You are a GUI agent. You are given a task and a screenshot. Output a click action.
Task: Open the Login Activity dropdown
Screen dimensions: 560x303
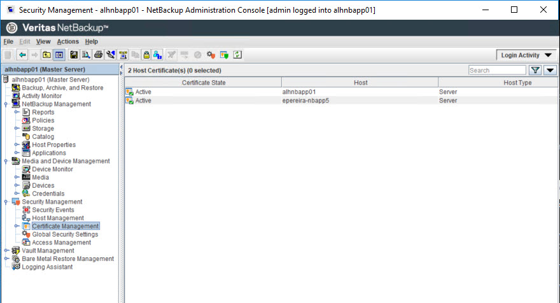pos(526,55)
